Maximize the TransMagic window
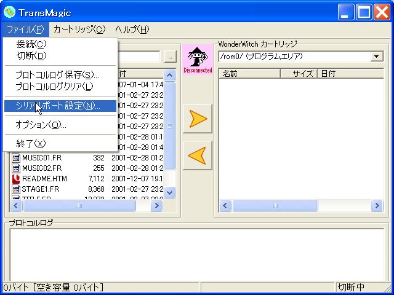This screenshot has width=394, height=295. (364, 12)
